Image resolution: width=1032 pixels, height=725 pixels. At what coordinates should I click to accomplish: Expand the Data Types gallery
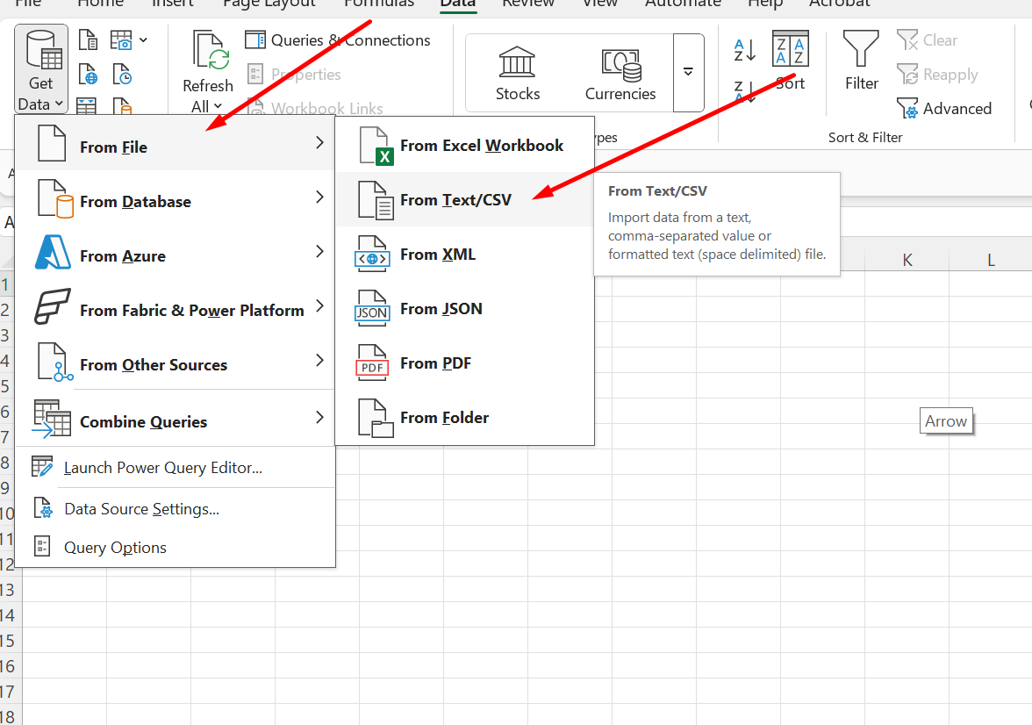tap(688, 73)
